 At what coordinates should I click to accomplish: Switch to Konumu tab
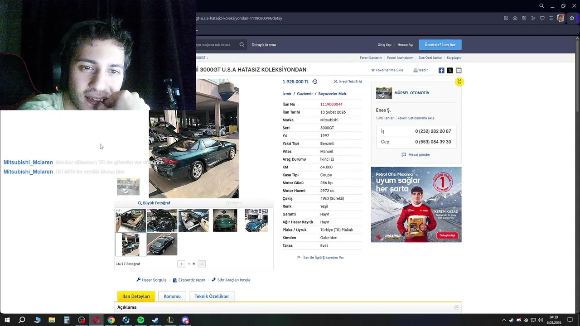coord(172,296)
